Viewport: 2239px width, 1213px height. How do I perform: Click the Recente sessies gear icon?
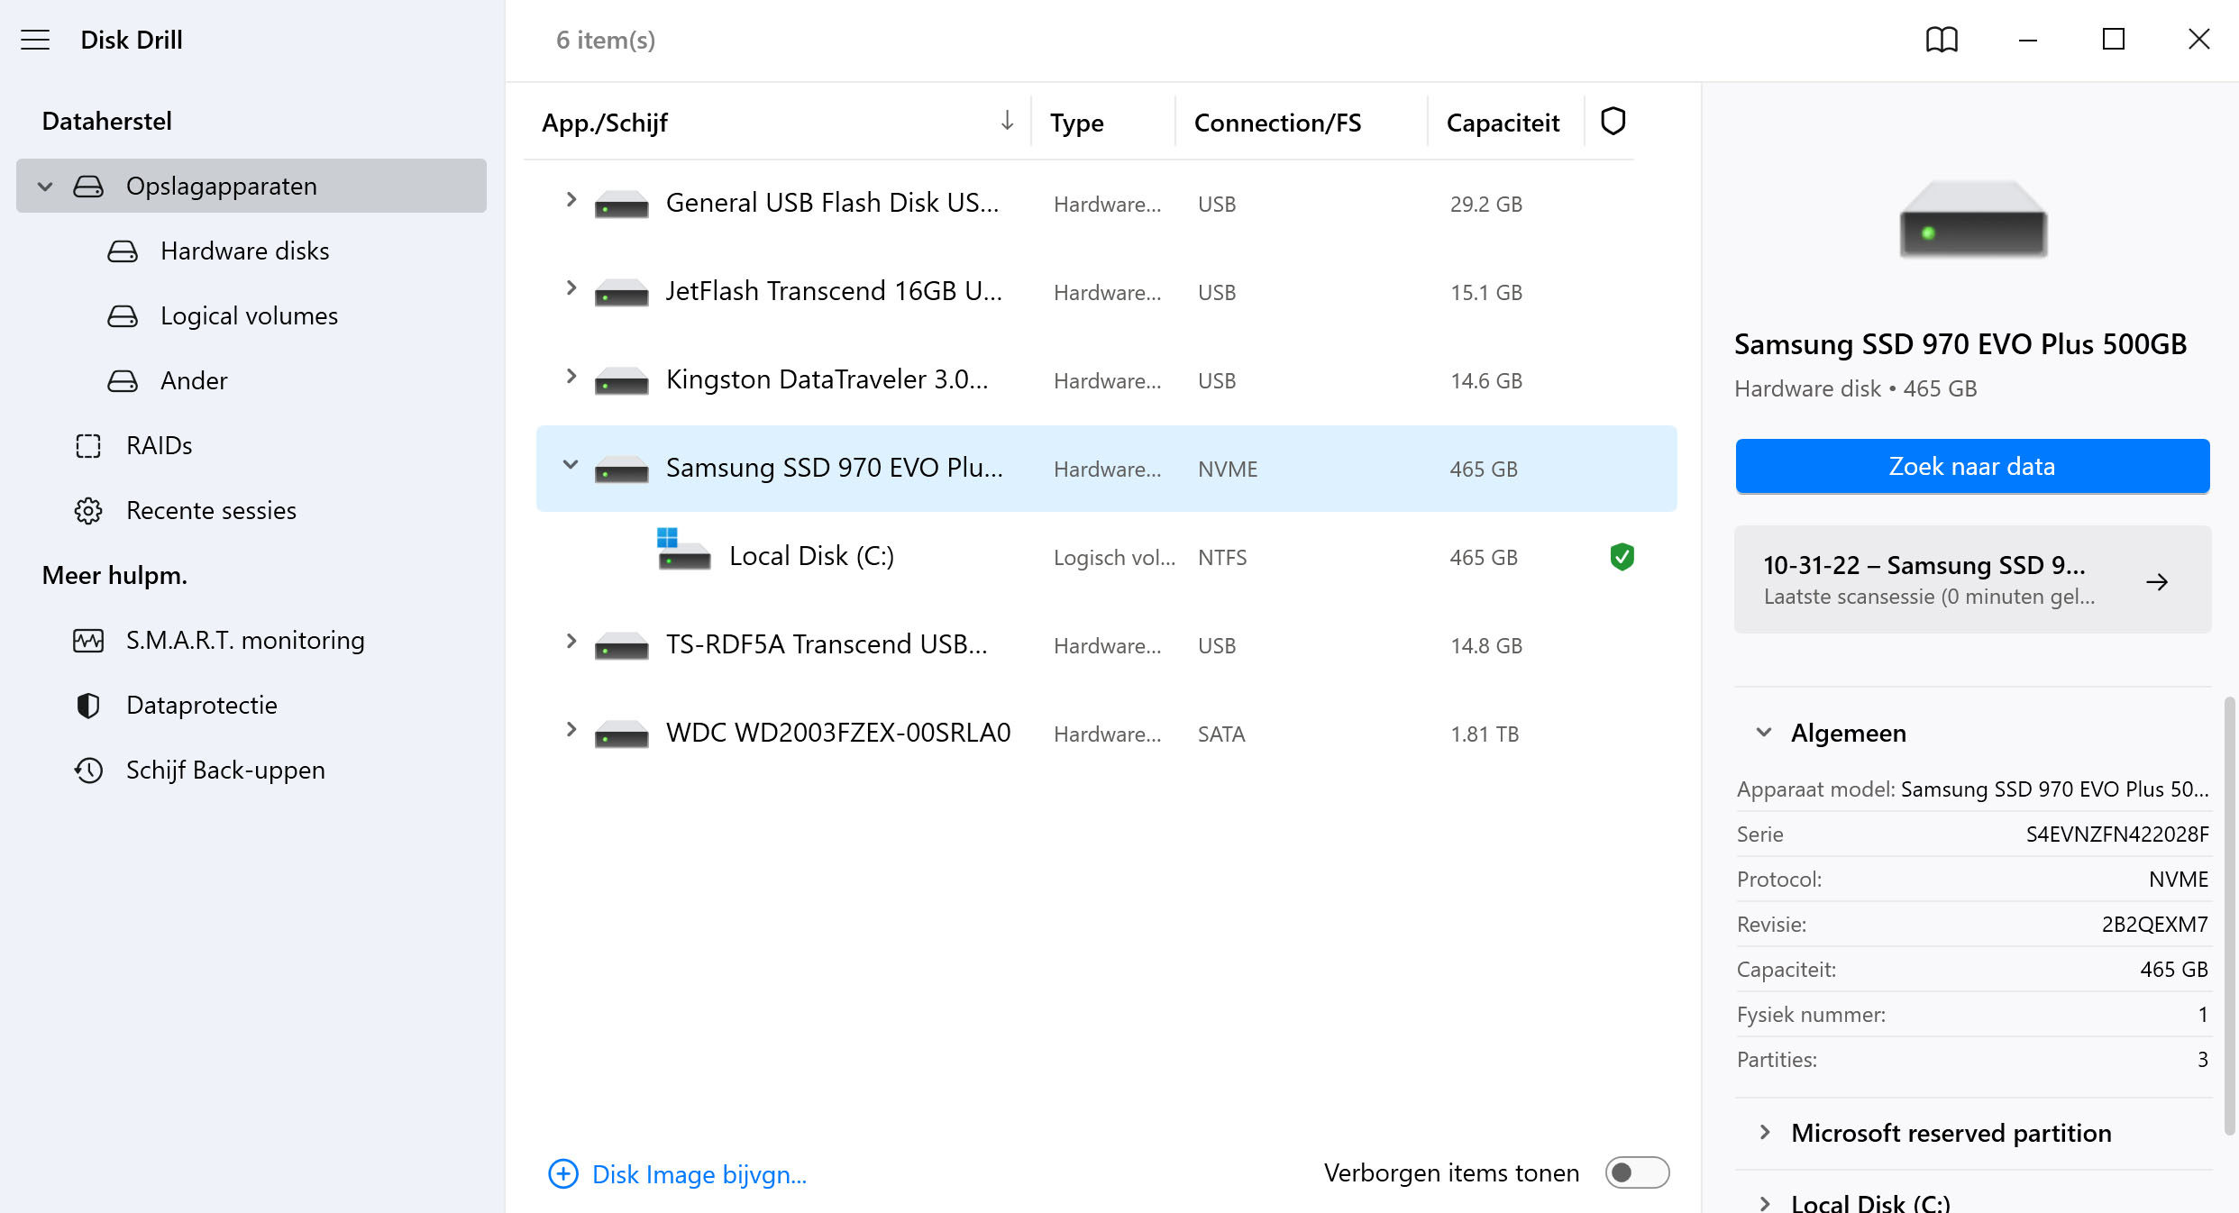[88, 511]
